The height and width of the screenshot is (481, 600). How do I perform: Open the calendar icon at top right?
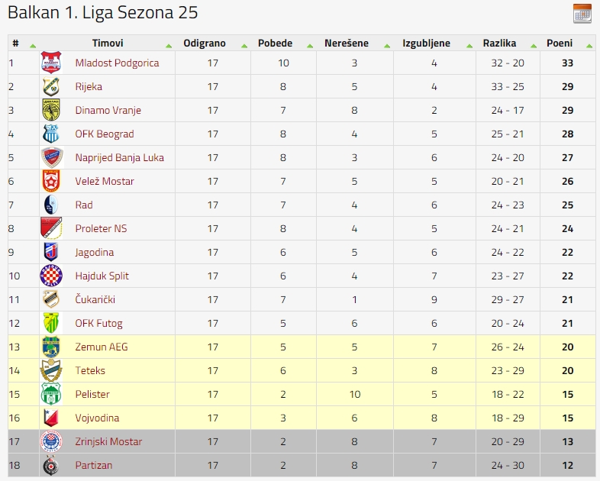(582, 14)
